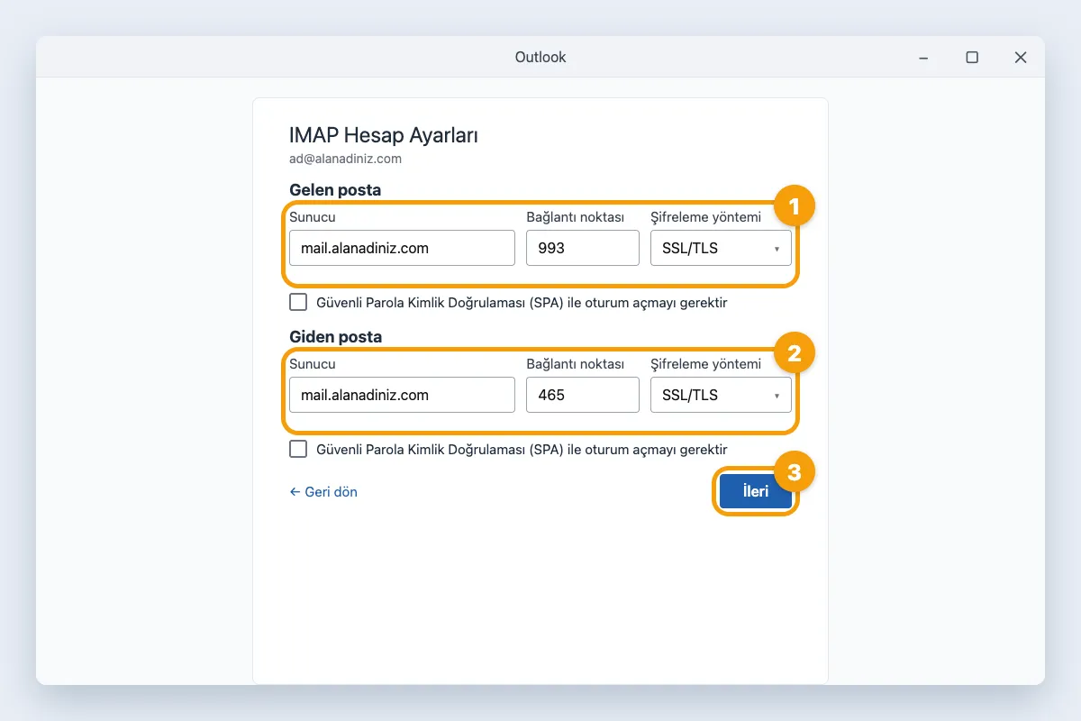Click the outgoing mail port field 465
The image size is (1081, 721).
(583, 395)
